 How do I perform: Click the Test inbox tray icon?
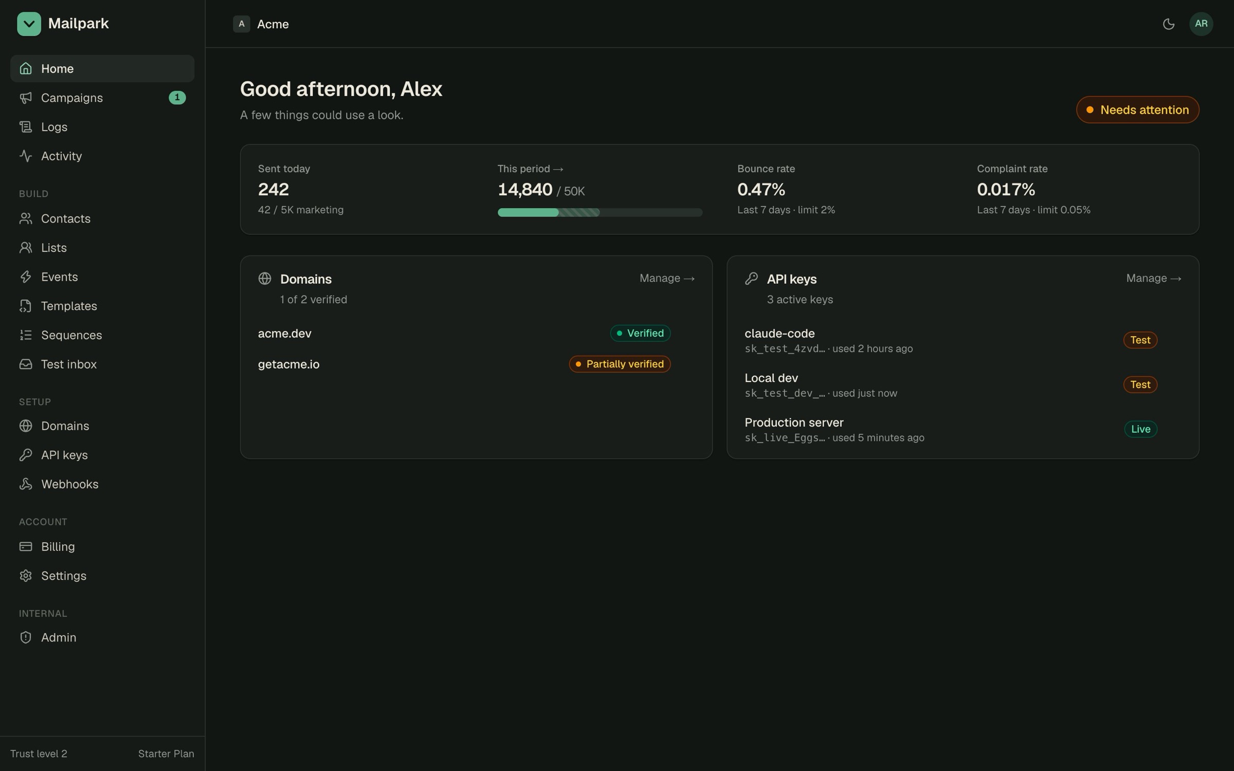(x=26, y=364)
